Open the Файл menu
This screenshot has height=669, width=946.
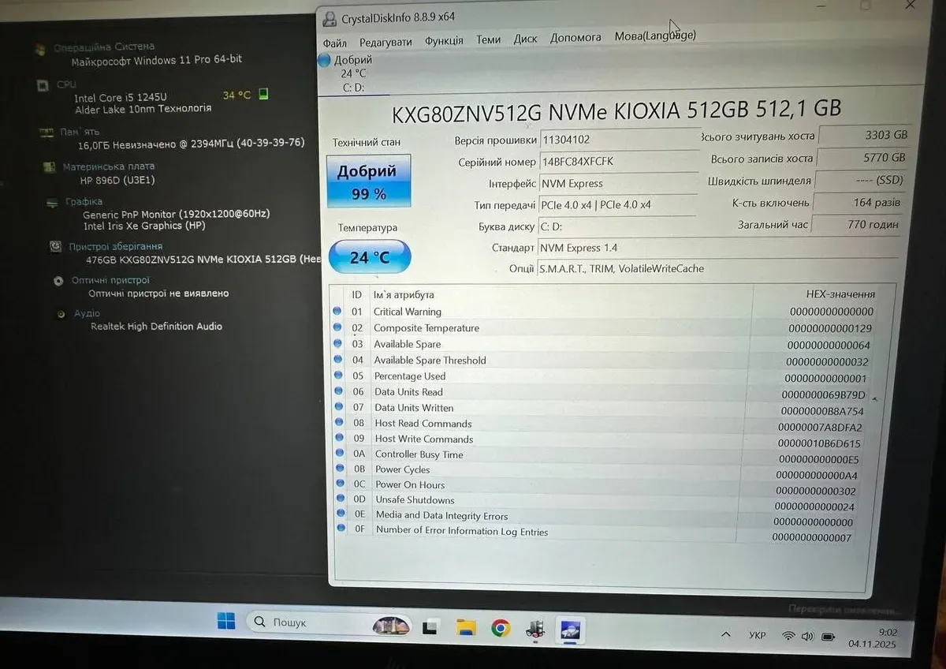coord(334,43)
